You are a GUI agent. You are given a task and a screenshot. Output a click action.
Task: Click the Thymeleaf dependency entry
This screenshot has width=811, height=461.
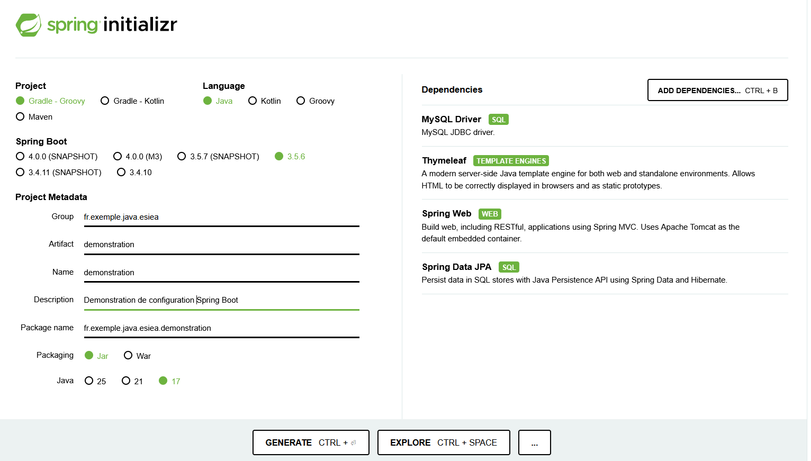click(444, 161)
